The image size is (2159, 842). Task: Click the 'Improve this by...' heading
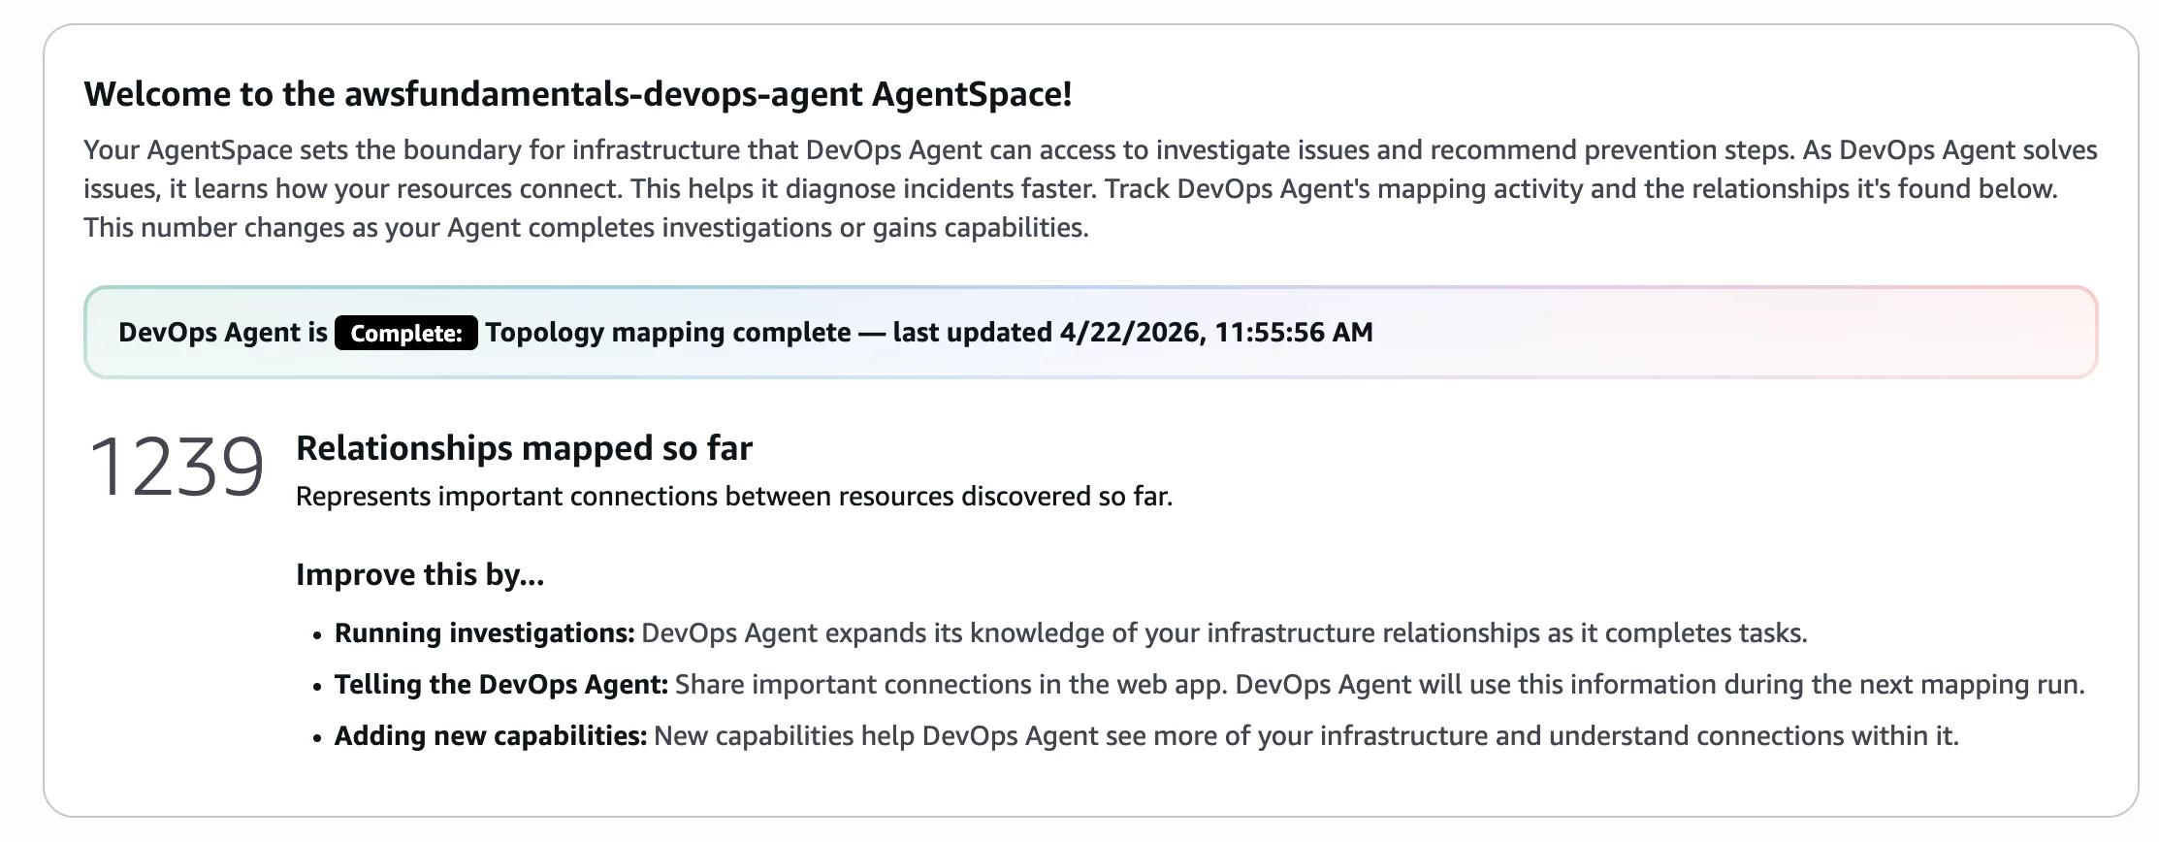tap(420, 574)
